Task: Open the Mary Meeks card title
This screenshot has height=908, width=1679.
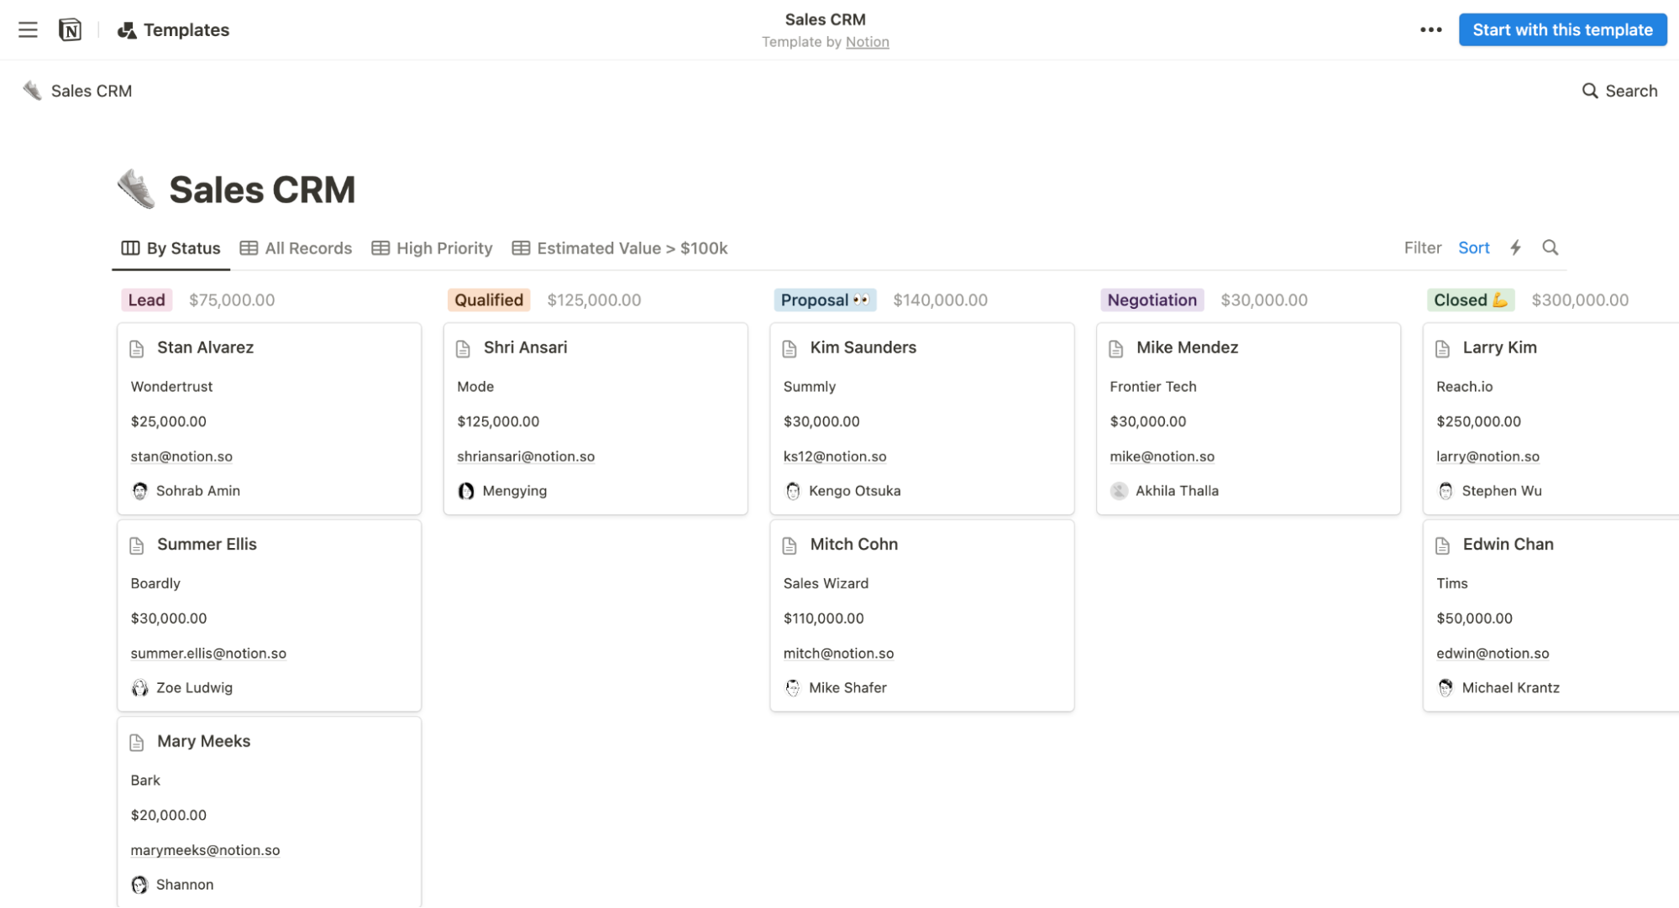Action: click(203, 741)
